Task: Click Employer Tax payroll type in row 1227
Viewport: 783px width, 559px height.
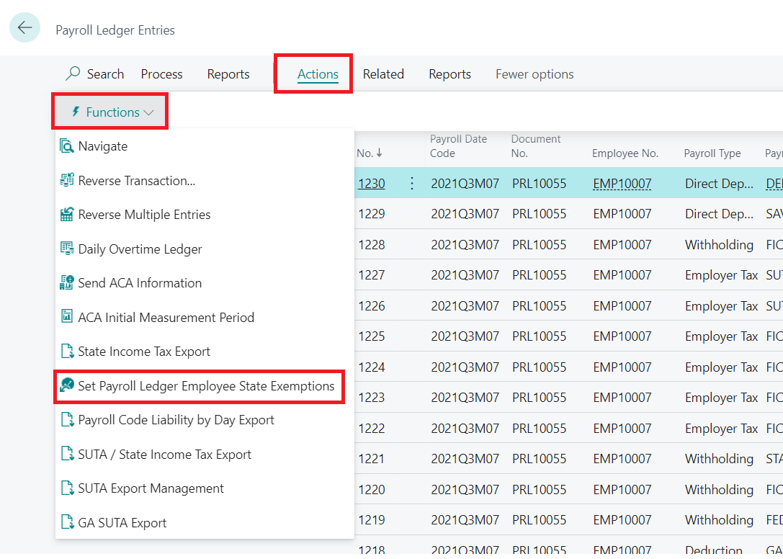Action: 722,275
